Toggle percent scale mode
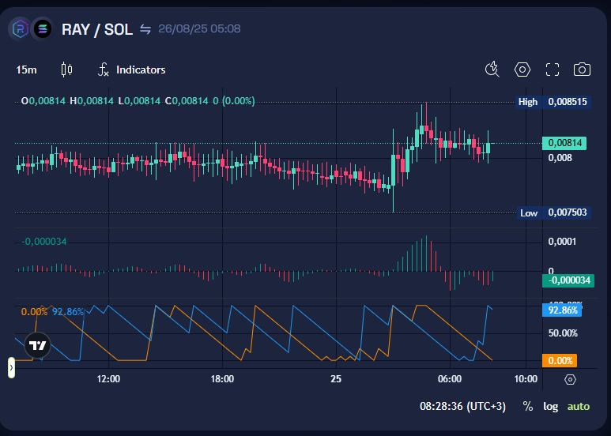Image resolution: width=611 pixels, height=436 pixels. pyautogui.click(x=528, y=407)
